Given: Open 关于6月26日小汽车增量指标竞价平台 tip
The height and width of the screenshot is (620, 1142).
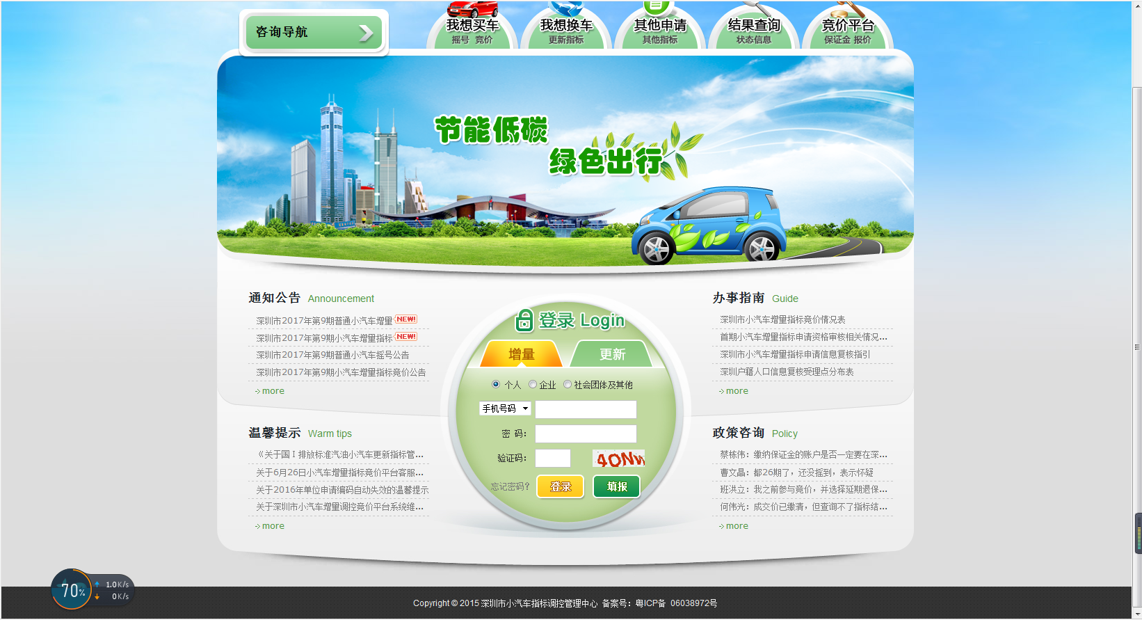Looking at the screenshot, I should (339, 472).
